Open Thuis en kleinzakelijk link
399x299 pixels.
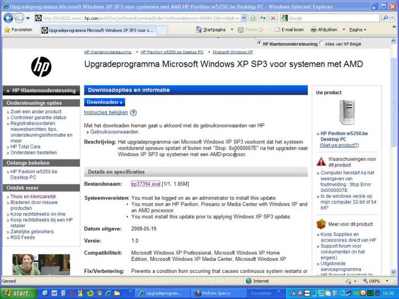point(33,196)
